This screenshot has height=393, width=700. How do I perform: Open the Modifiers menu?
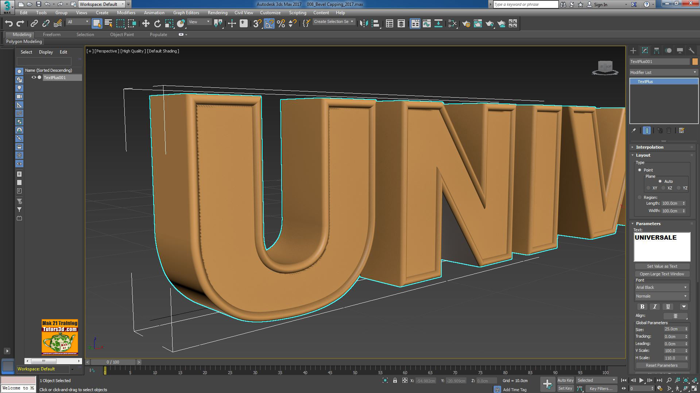tap(126, 13)
